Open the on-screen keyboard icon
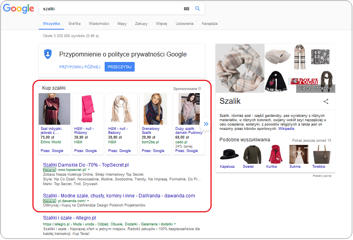 (x=187, y=9)
